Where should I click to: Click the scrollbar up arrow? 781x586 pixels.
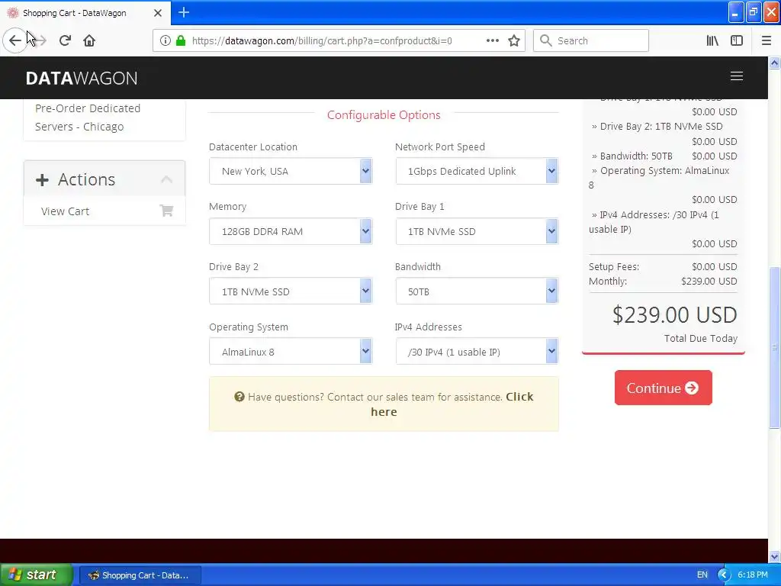click(x=775, y=63)
